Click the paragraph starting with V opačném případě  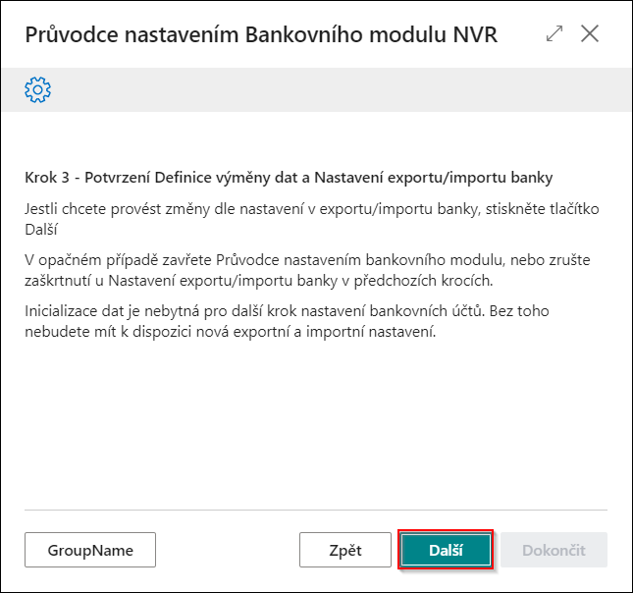[x=307, y=270]
